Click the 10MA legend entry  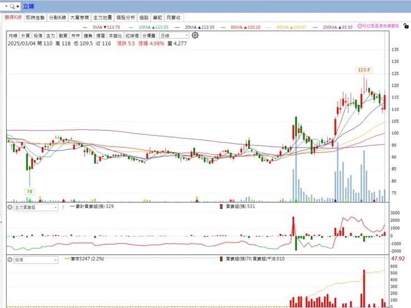149,27
